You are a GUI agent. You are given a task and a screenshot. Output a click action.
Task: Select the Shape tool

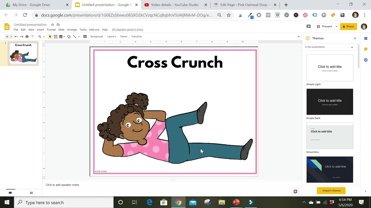click(69, 36)
